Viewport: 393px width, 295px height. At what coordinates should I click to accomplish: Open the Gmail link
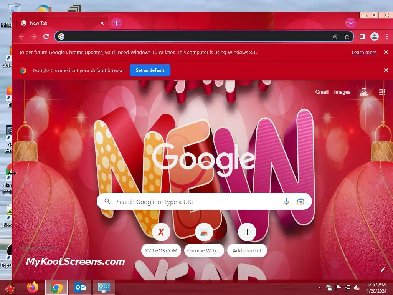click(x=322, y=92)
